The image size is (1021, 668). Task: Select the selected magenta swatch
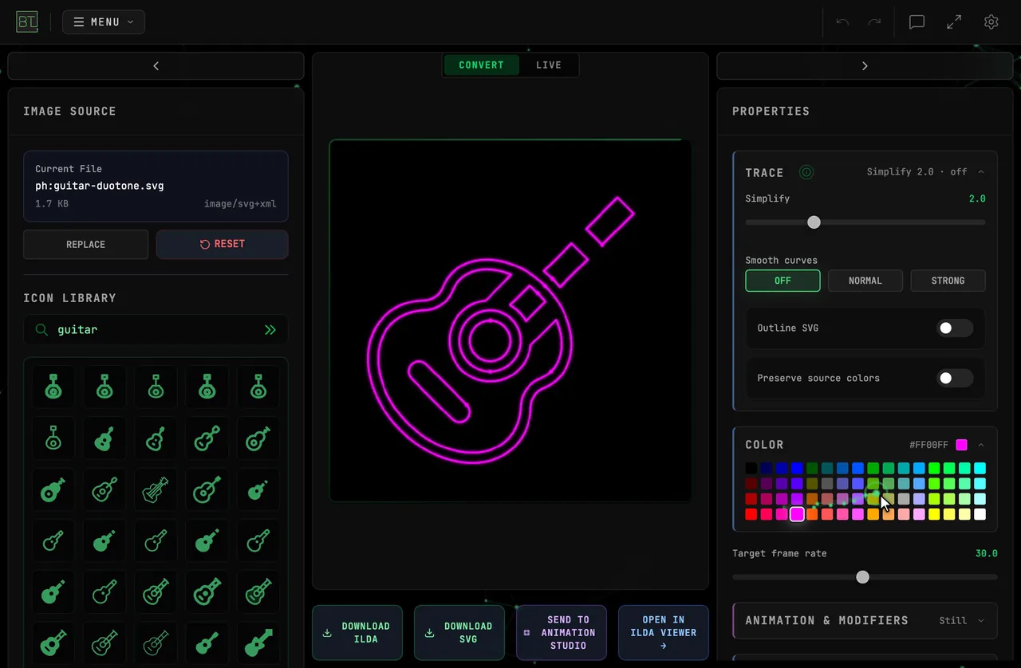tap(797, 514)
